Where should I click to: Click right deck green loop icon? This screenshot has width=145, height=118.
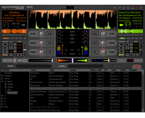pos(128,24)
